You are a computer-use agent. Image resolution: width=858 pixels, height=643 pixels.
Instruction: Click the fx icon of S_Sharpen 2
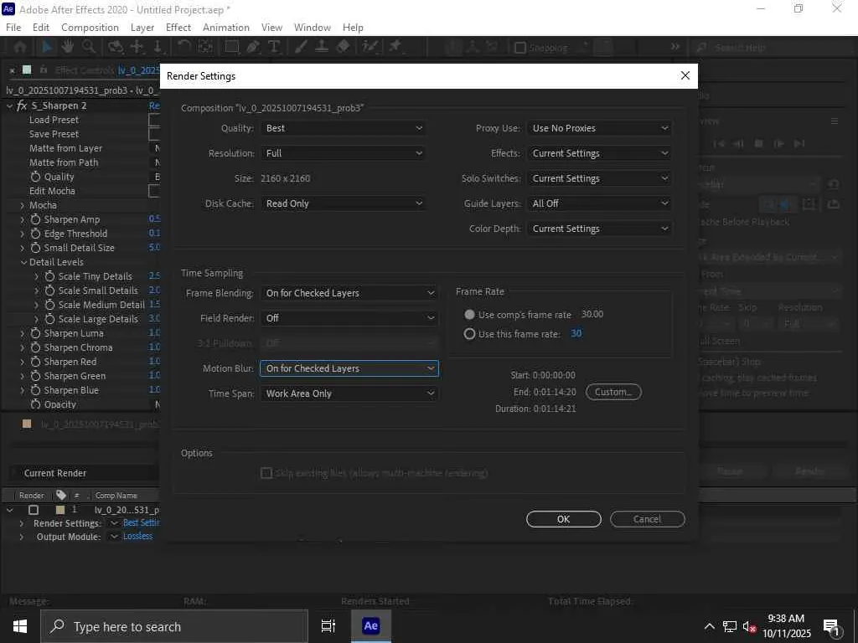22,105
